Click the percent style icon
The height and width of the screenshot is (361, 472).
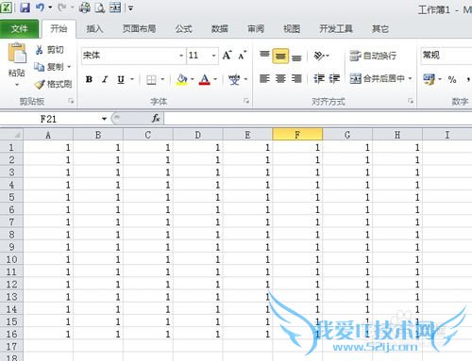click(x=452, y=79)
